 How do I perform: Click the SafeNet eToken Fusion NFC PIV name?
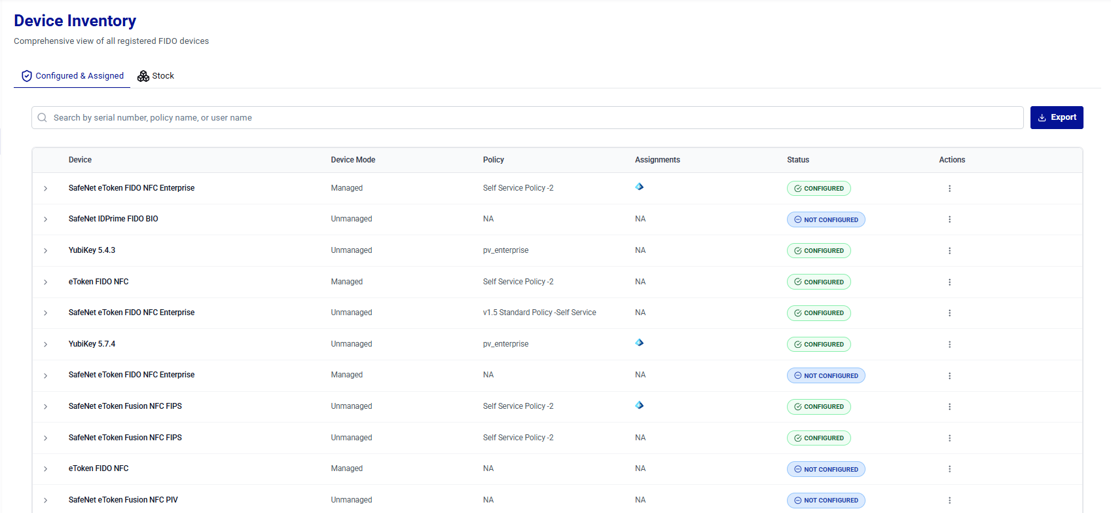point(123,500)
